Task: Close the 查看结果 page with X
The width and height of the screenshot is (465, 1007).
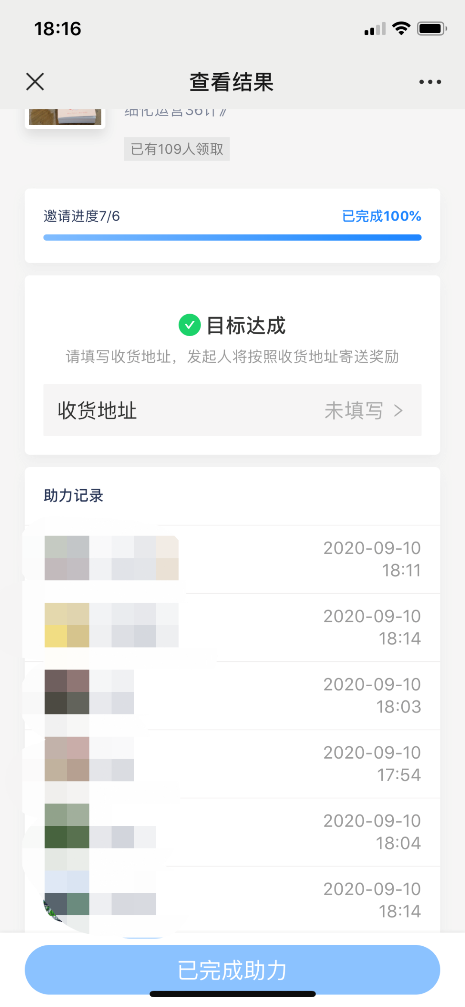Action: pyautogui.click(x=35, y=82)
